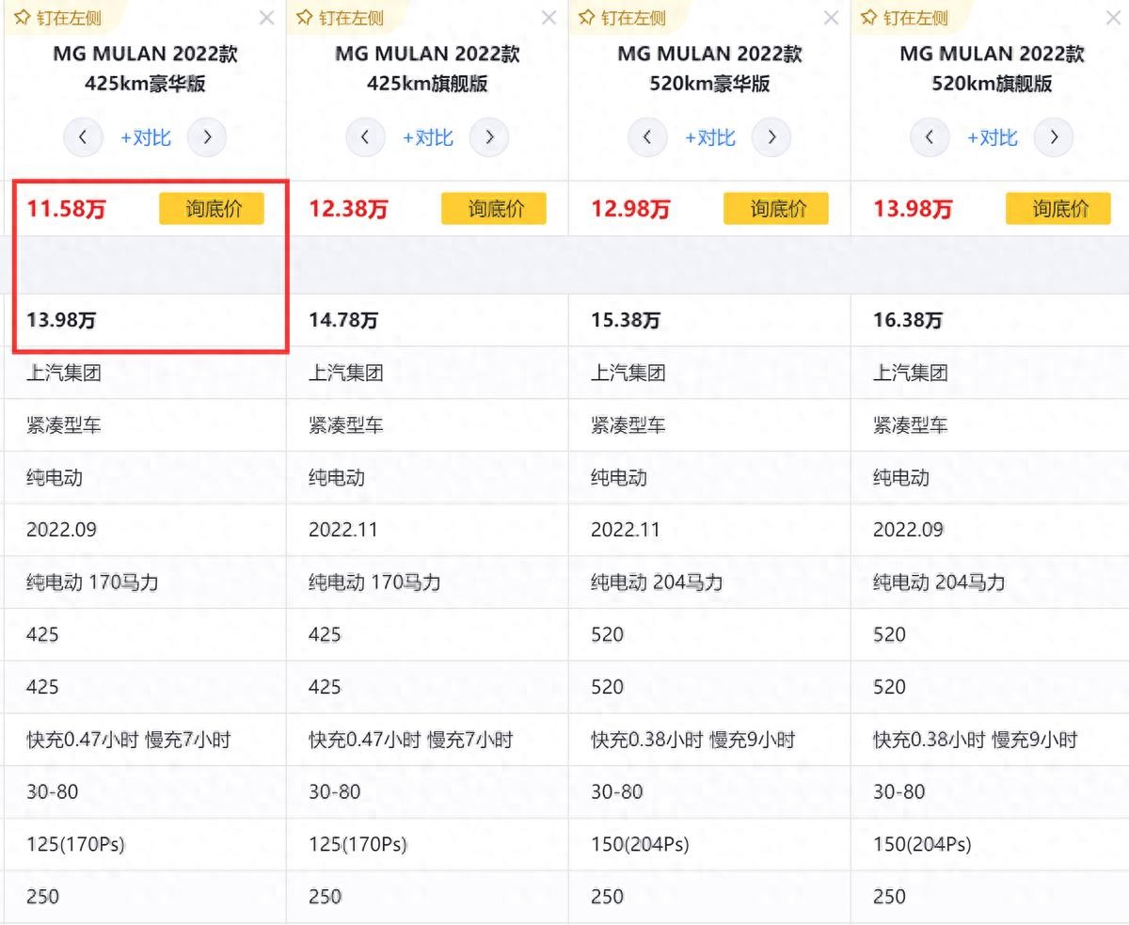Viewport: 1129px width, 925px height.
Task: Pin the 520km旗舰版 column to left
Action: click(x=904, y=18)
